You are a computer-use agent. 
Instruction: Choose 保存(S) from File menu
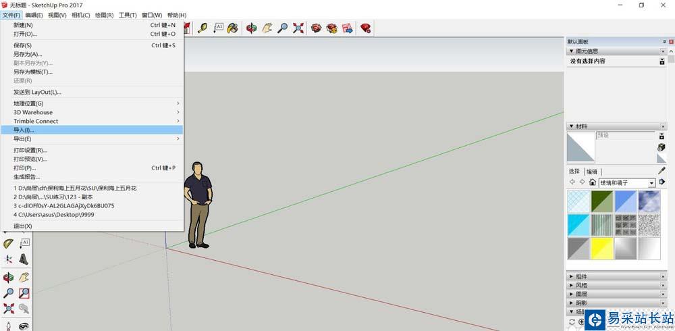point(92,45)
